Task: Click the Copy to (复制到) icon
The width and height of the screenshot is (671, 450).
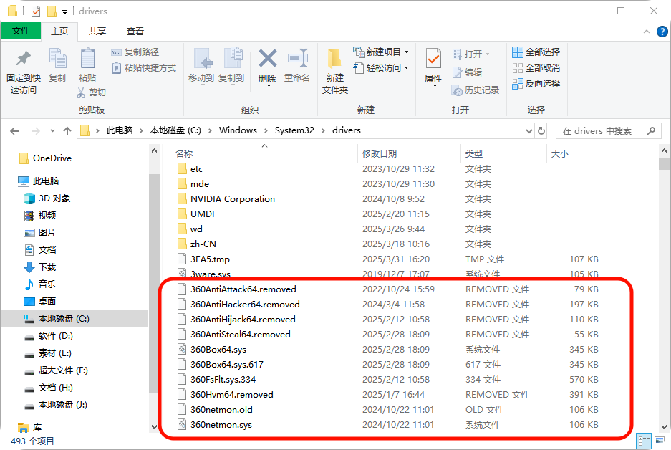Action: 233,58
